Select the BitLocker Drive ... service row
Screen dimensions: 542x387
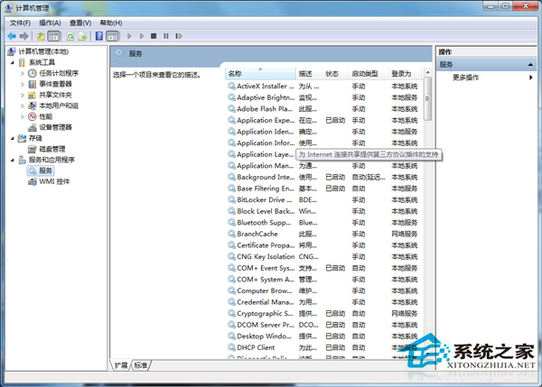(324, 199)
